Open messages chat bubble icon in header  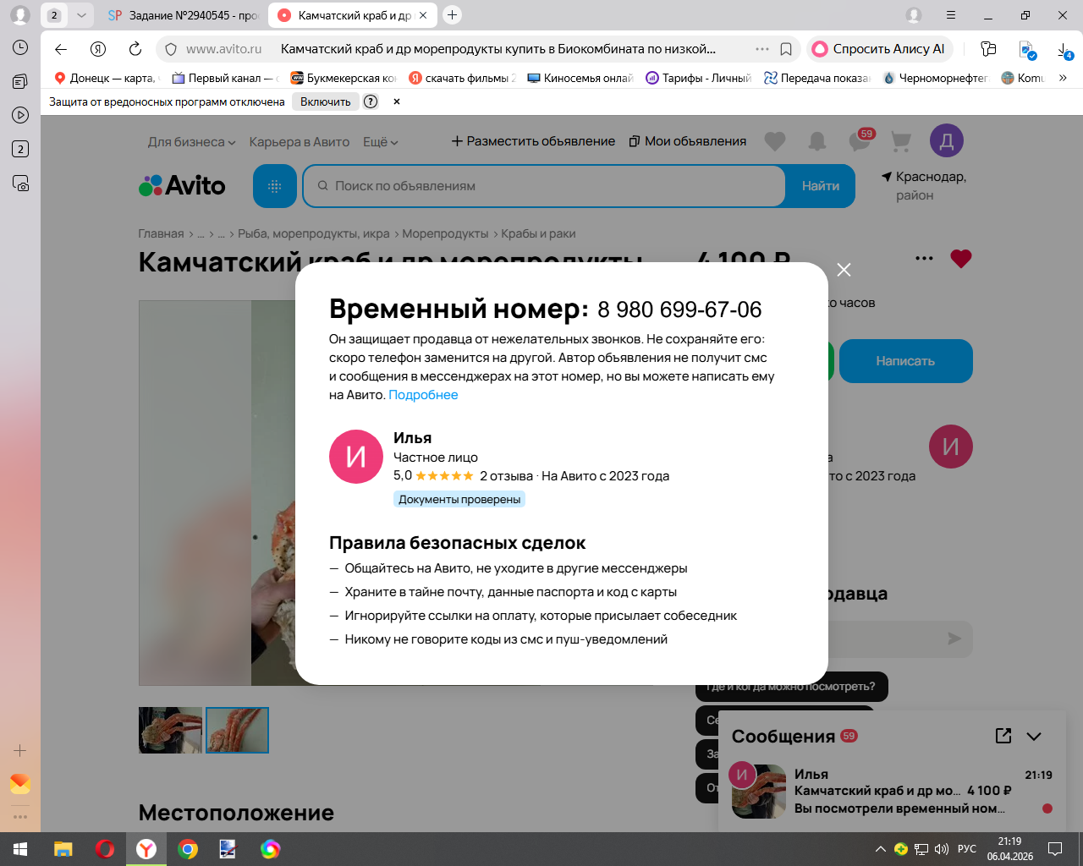tap(860, 141)
